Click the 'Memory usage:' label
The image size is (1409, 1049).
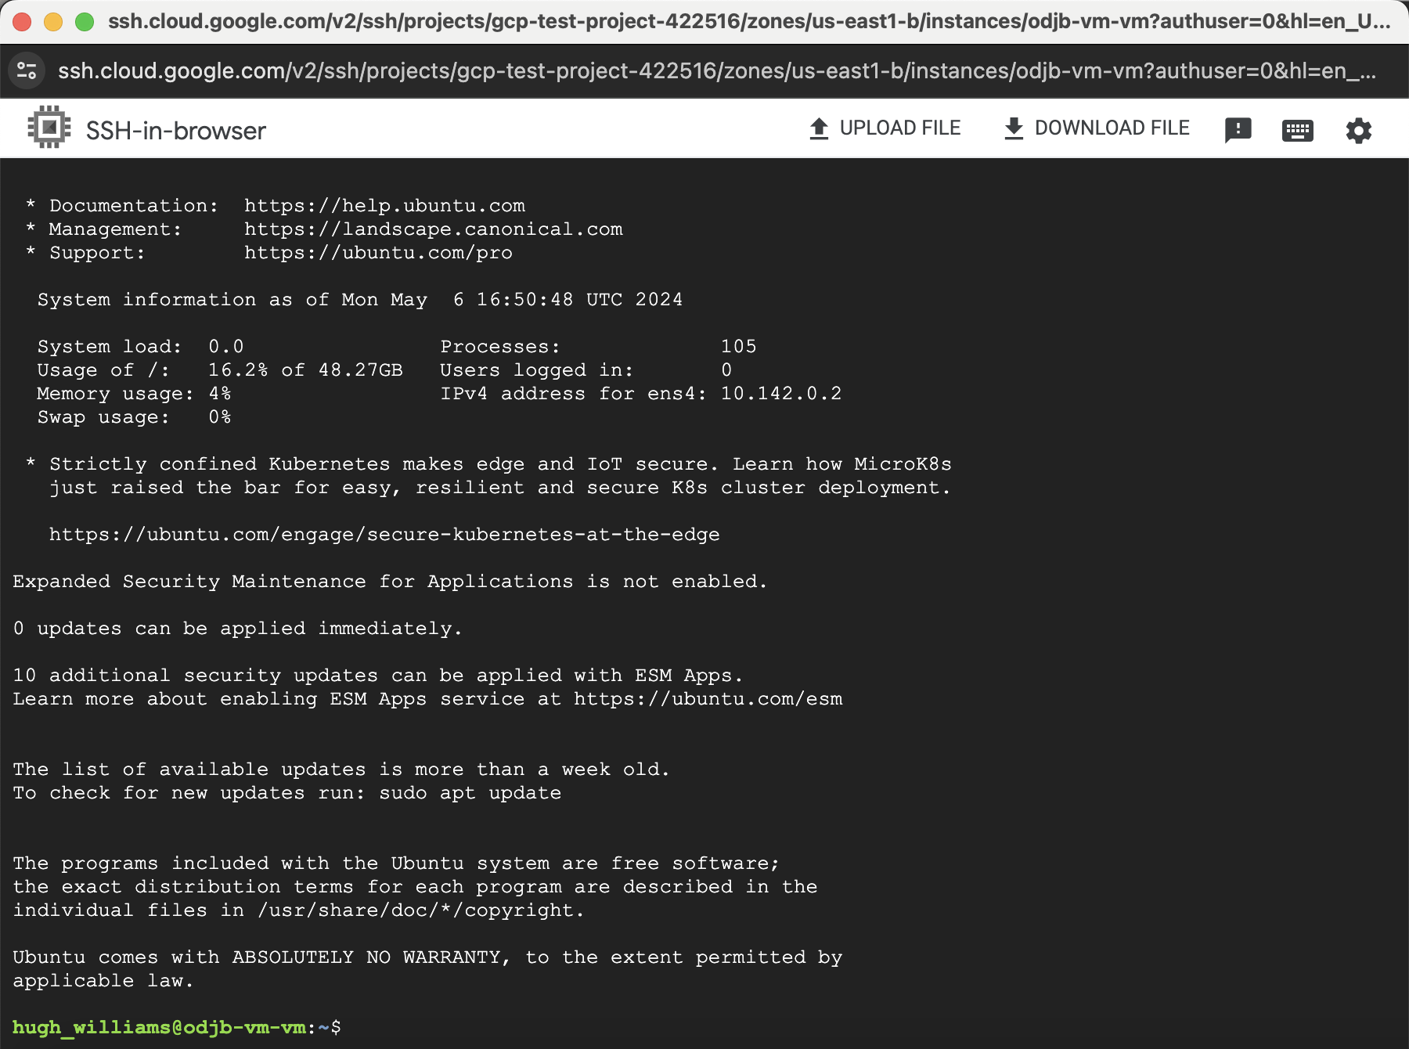coord(115,394)
